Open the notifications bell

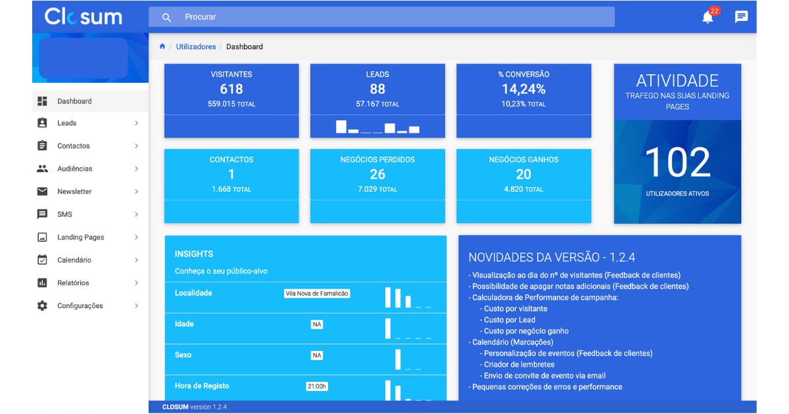click(x=707, y=17)
